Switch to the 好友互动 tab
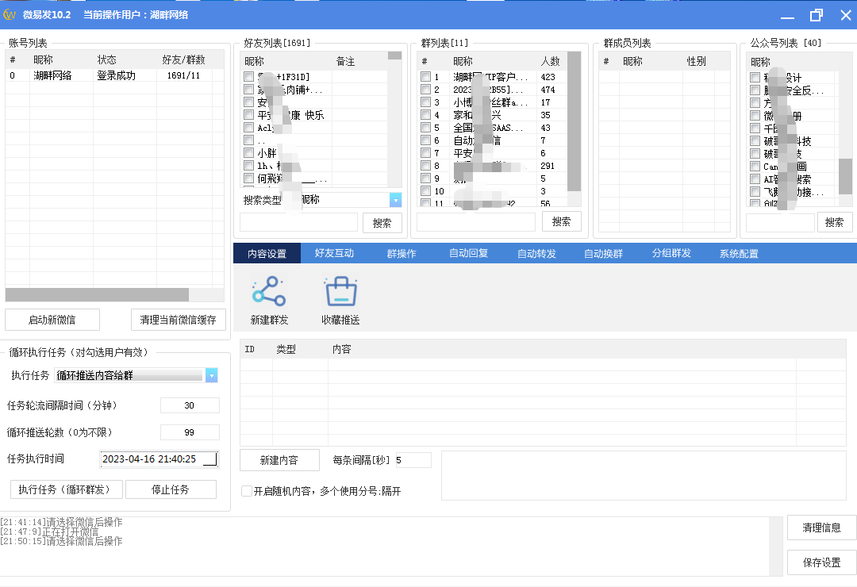This screenshot has height=587, width=857. click(x=334, y=253)
